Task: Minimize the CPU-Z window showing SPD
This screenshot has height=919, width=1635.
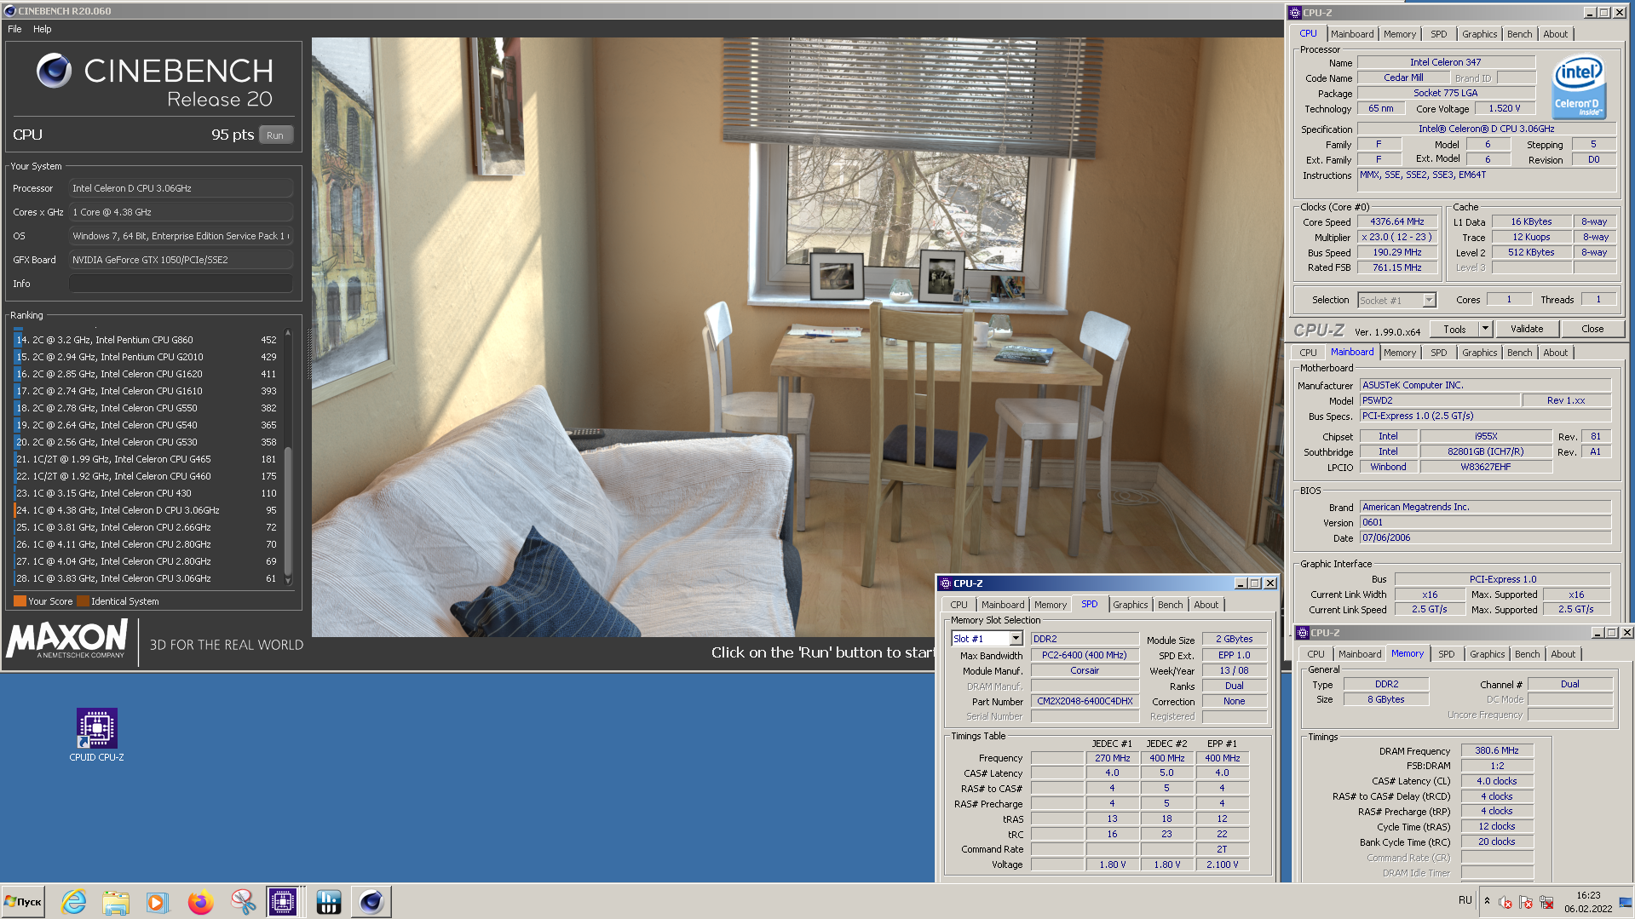Action: pos(1241,583)
